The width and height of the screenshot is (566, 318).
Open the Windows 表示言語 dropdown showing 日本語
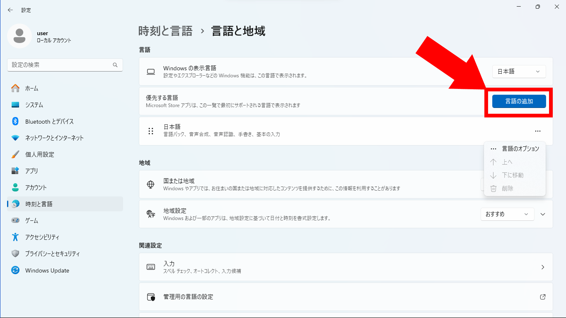point(518,71)
